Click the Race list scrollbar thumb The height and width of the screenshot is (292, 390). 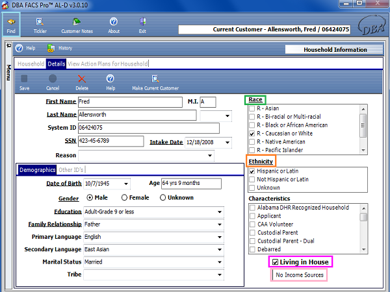click(363, 125)
